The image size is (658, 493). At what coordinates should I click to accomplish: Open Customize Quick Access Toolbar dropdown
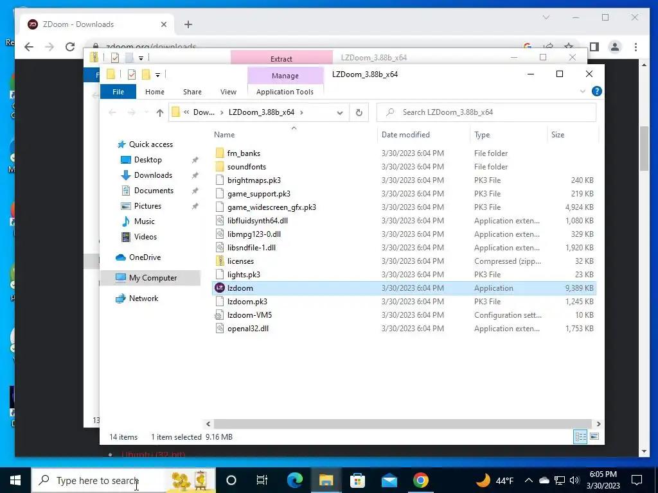(158, 74)
